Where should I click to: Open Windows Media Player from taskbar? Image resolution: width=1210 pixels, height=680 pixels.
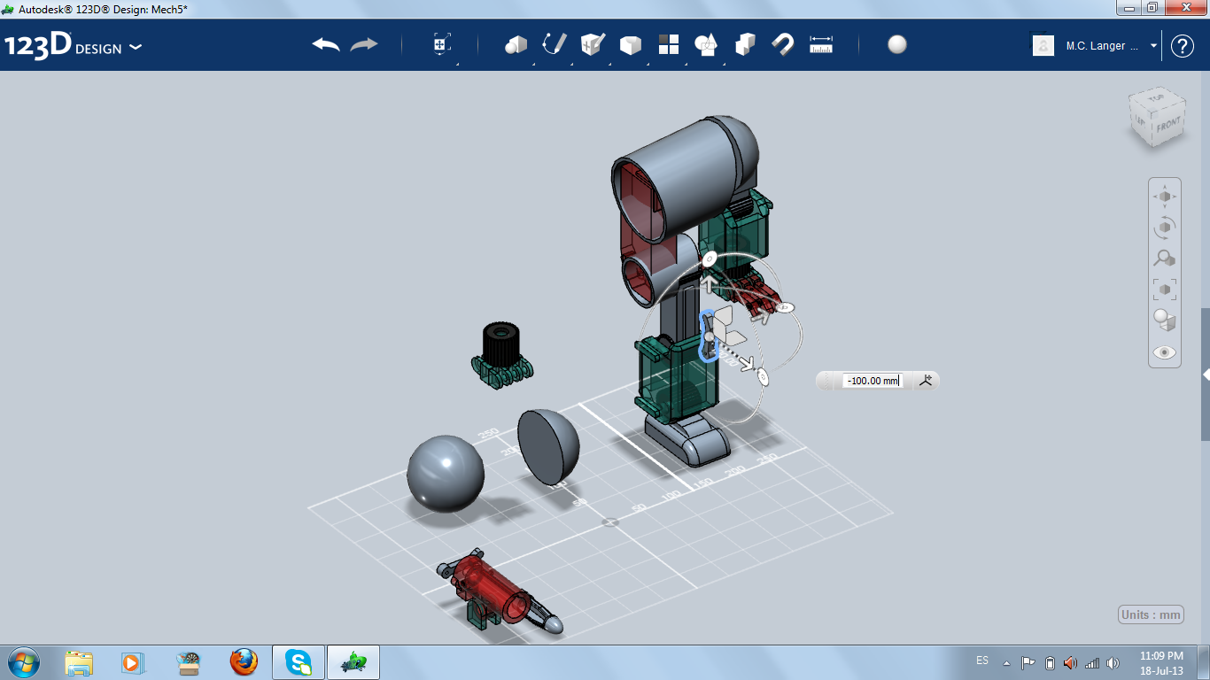coord(132,662)
